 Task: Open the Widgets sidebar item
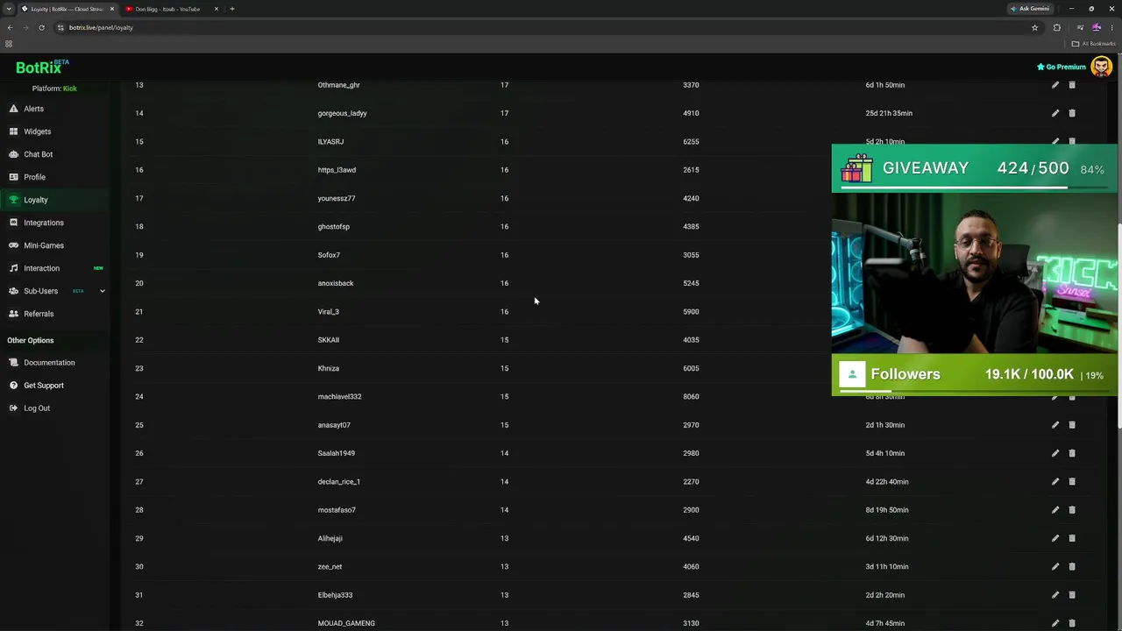pyautogui.click(x=37, y=131)
